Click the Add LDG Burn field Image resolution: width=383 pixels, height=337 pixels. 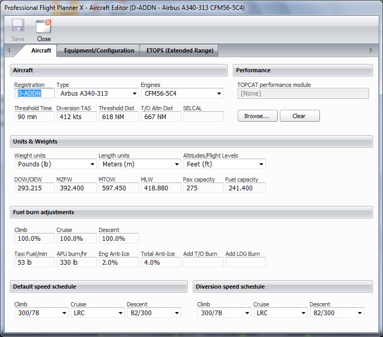coord(245,263)
